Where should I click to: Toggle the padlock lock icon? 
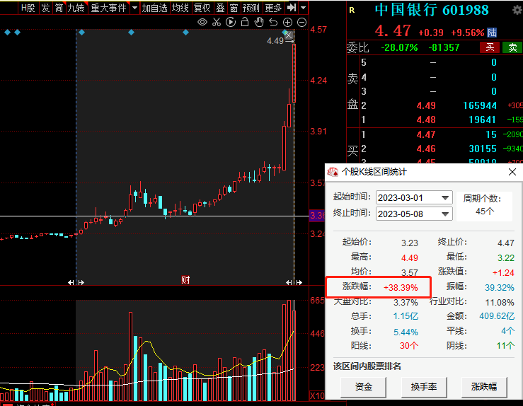point(245,23)
